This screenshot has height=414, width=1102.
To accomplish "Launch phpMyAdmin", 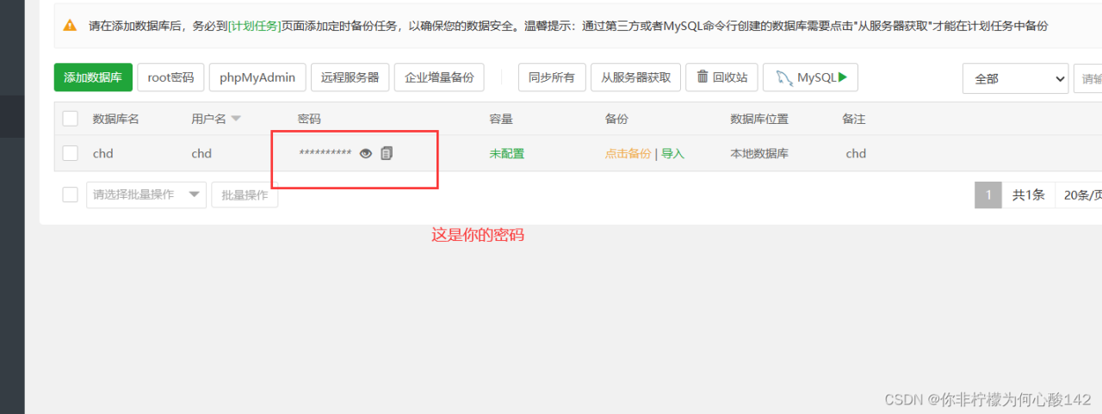I will [257, 77].
